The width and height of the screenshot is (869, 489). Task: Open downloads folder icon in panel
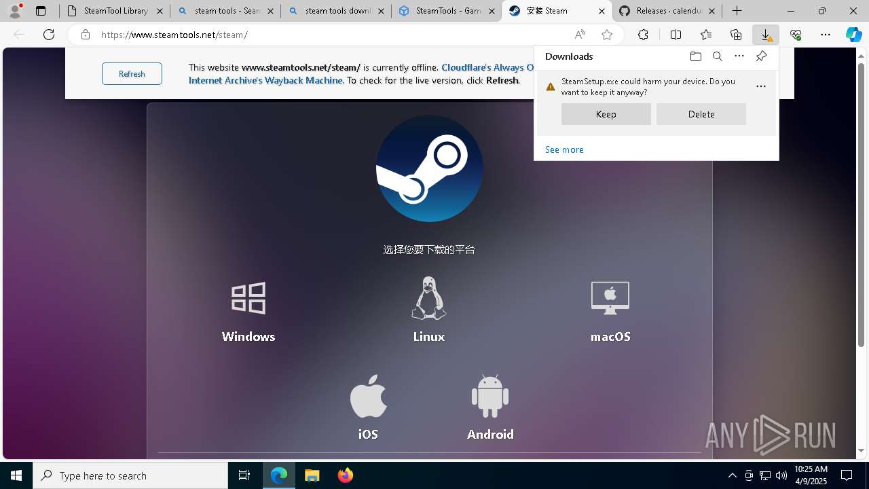pos(696,56)
